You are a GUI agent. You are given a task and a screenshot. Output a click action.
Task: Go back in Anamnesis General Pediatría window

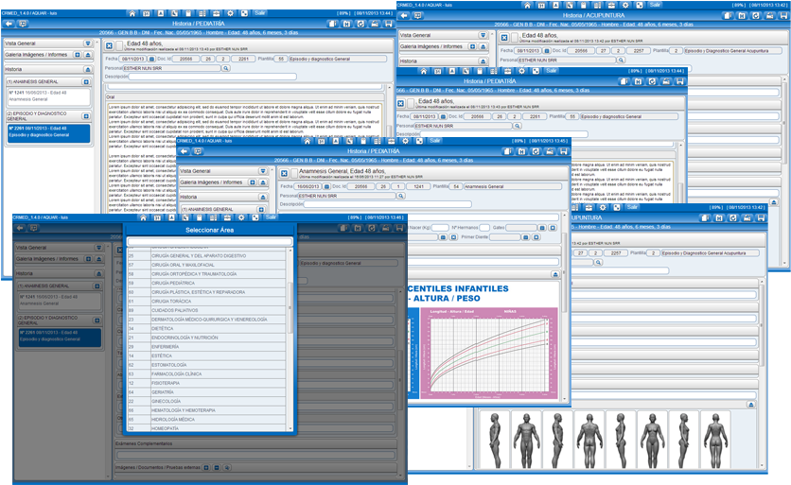click(x=185, y=151)
